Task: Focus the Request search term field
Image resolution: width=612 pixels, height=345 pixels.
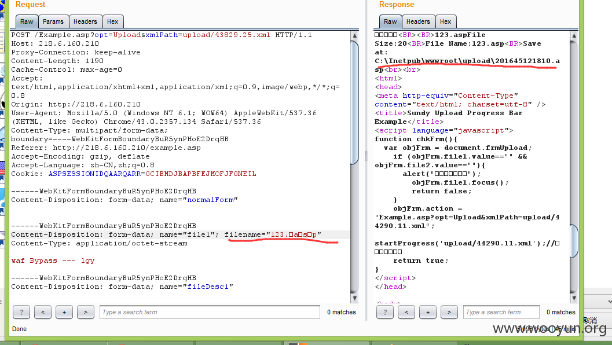Action: 210,312
